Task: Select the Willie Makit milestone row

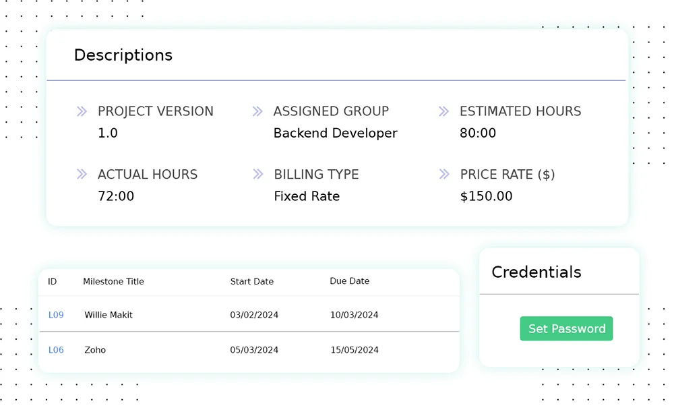Action: [x=108, y=314]
